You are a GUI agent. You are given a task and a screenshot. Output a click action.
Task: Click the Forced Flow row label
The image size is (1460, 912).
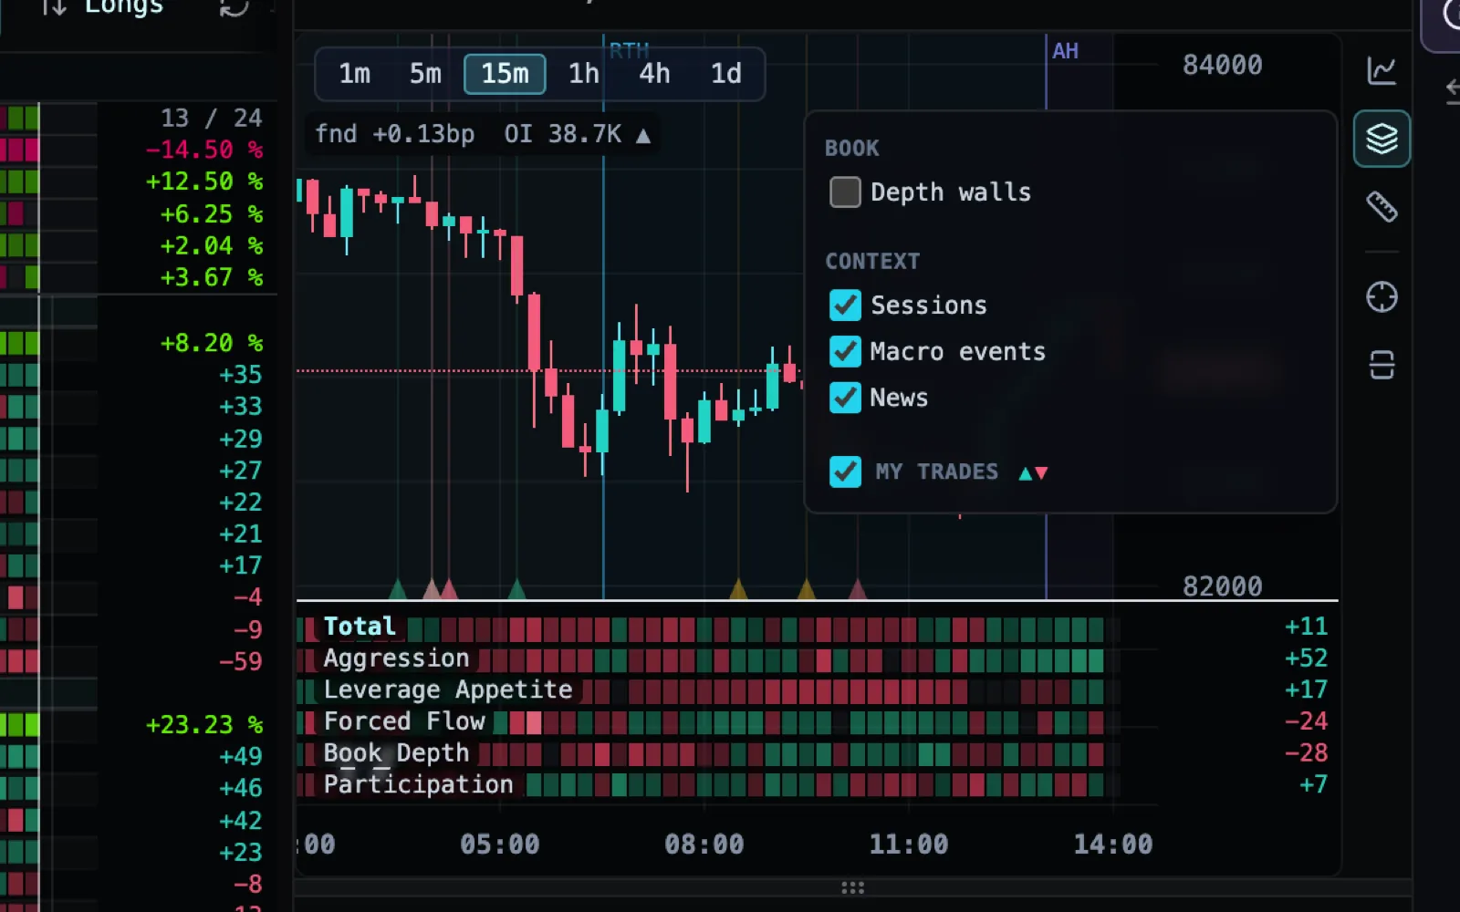click(404, 721)
